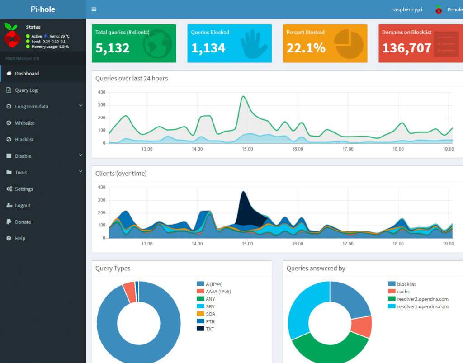
Task: Open Query Log via its file icon
Action: [x=9, y=90]
